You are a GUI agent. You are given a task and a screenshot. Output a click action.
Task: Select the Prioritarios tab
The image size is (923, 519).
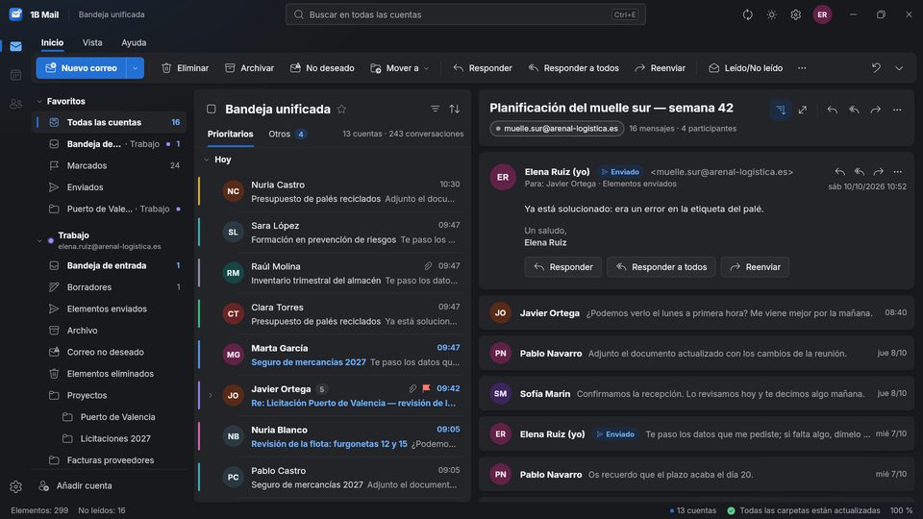(230, 135)
